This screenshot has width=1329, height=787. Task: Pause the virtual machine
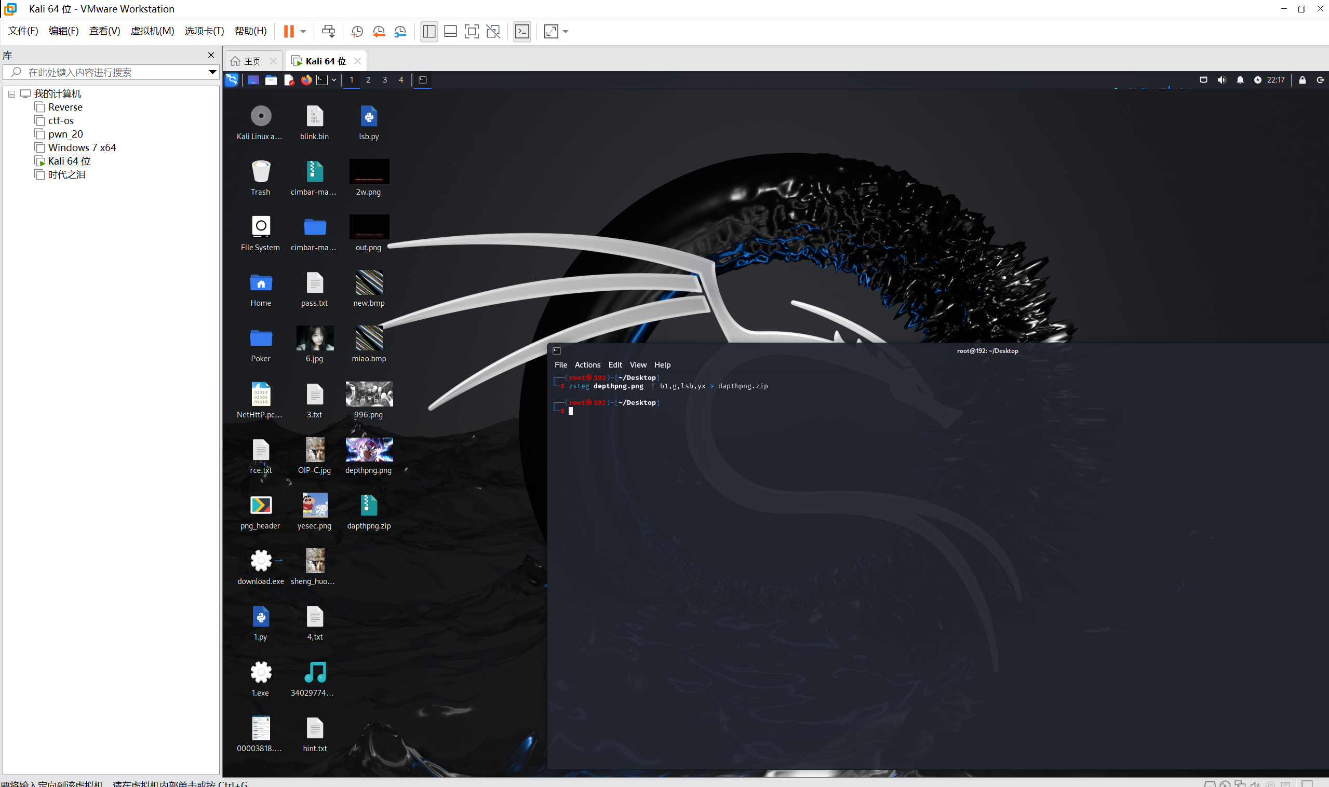tap(289, 31)
